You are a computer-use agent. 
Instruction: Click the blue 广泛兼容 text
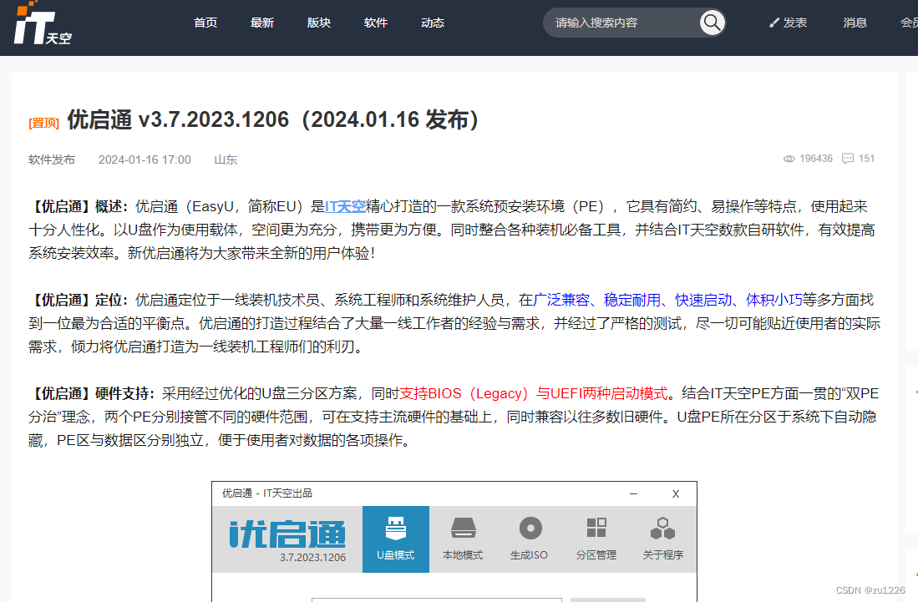561,300
